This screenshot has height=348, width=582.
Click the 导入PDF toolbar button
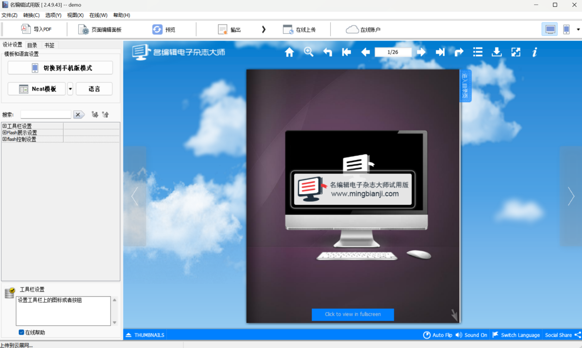[x=37, y=30]
